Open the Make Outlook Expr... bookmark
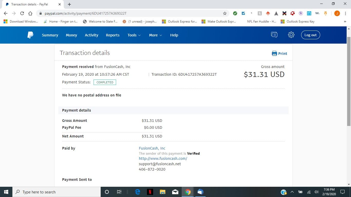The width and height of the screenshot is (351, 197). [219, 22]
